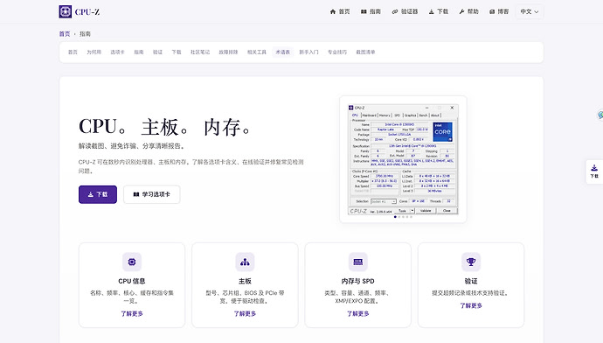
Task: Click the CPU 信息 card title
Action: [132, 281]
